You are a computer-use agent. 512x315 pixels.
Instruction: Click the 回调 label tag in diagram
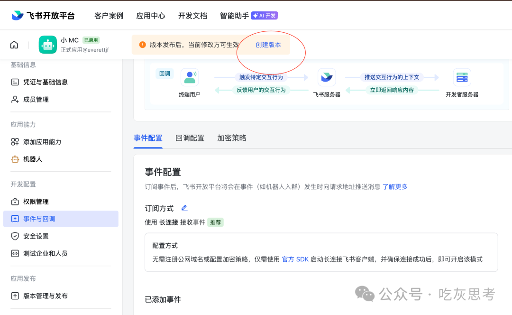(165, 74)
